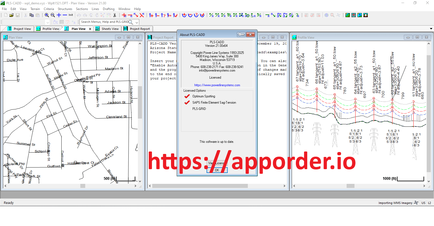Click the US units status indicator
Viewport: 434px width, 226px height.
423,203
